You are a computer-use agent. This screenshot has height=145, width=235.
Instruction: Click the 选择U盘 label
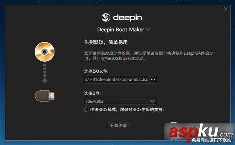point(92,93)
